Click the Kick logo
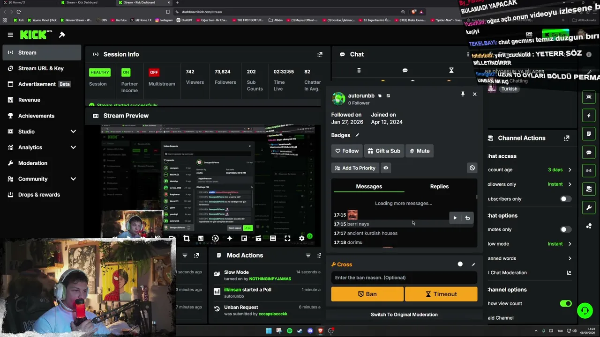Screen dimensions: 600x337 pyautogui.click(x=36, y=35)
